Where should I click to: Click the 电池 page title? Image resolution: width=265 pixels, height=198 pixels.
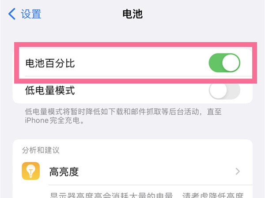[x=132, y=14]
